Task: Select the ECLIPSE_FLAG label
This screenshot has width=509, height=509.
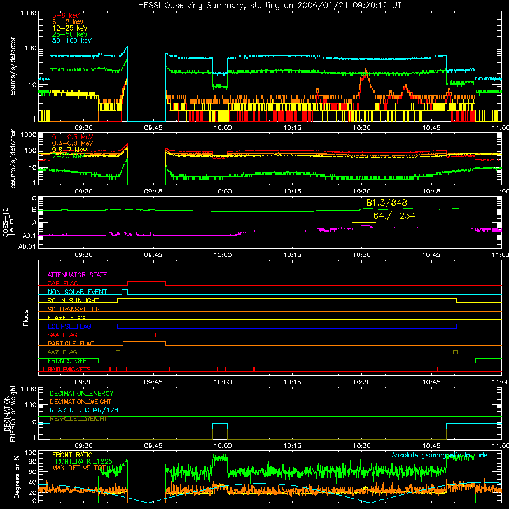Action: (69, 326)
